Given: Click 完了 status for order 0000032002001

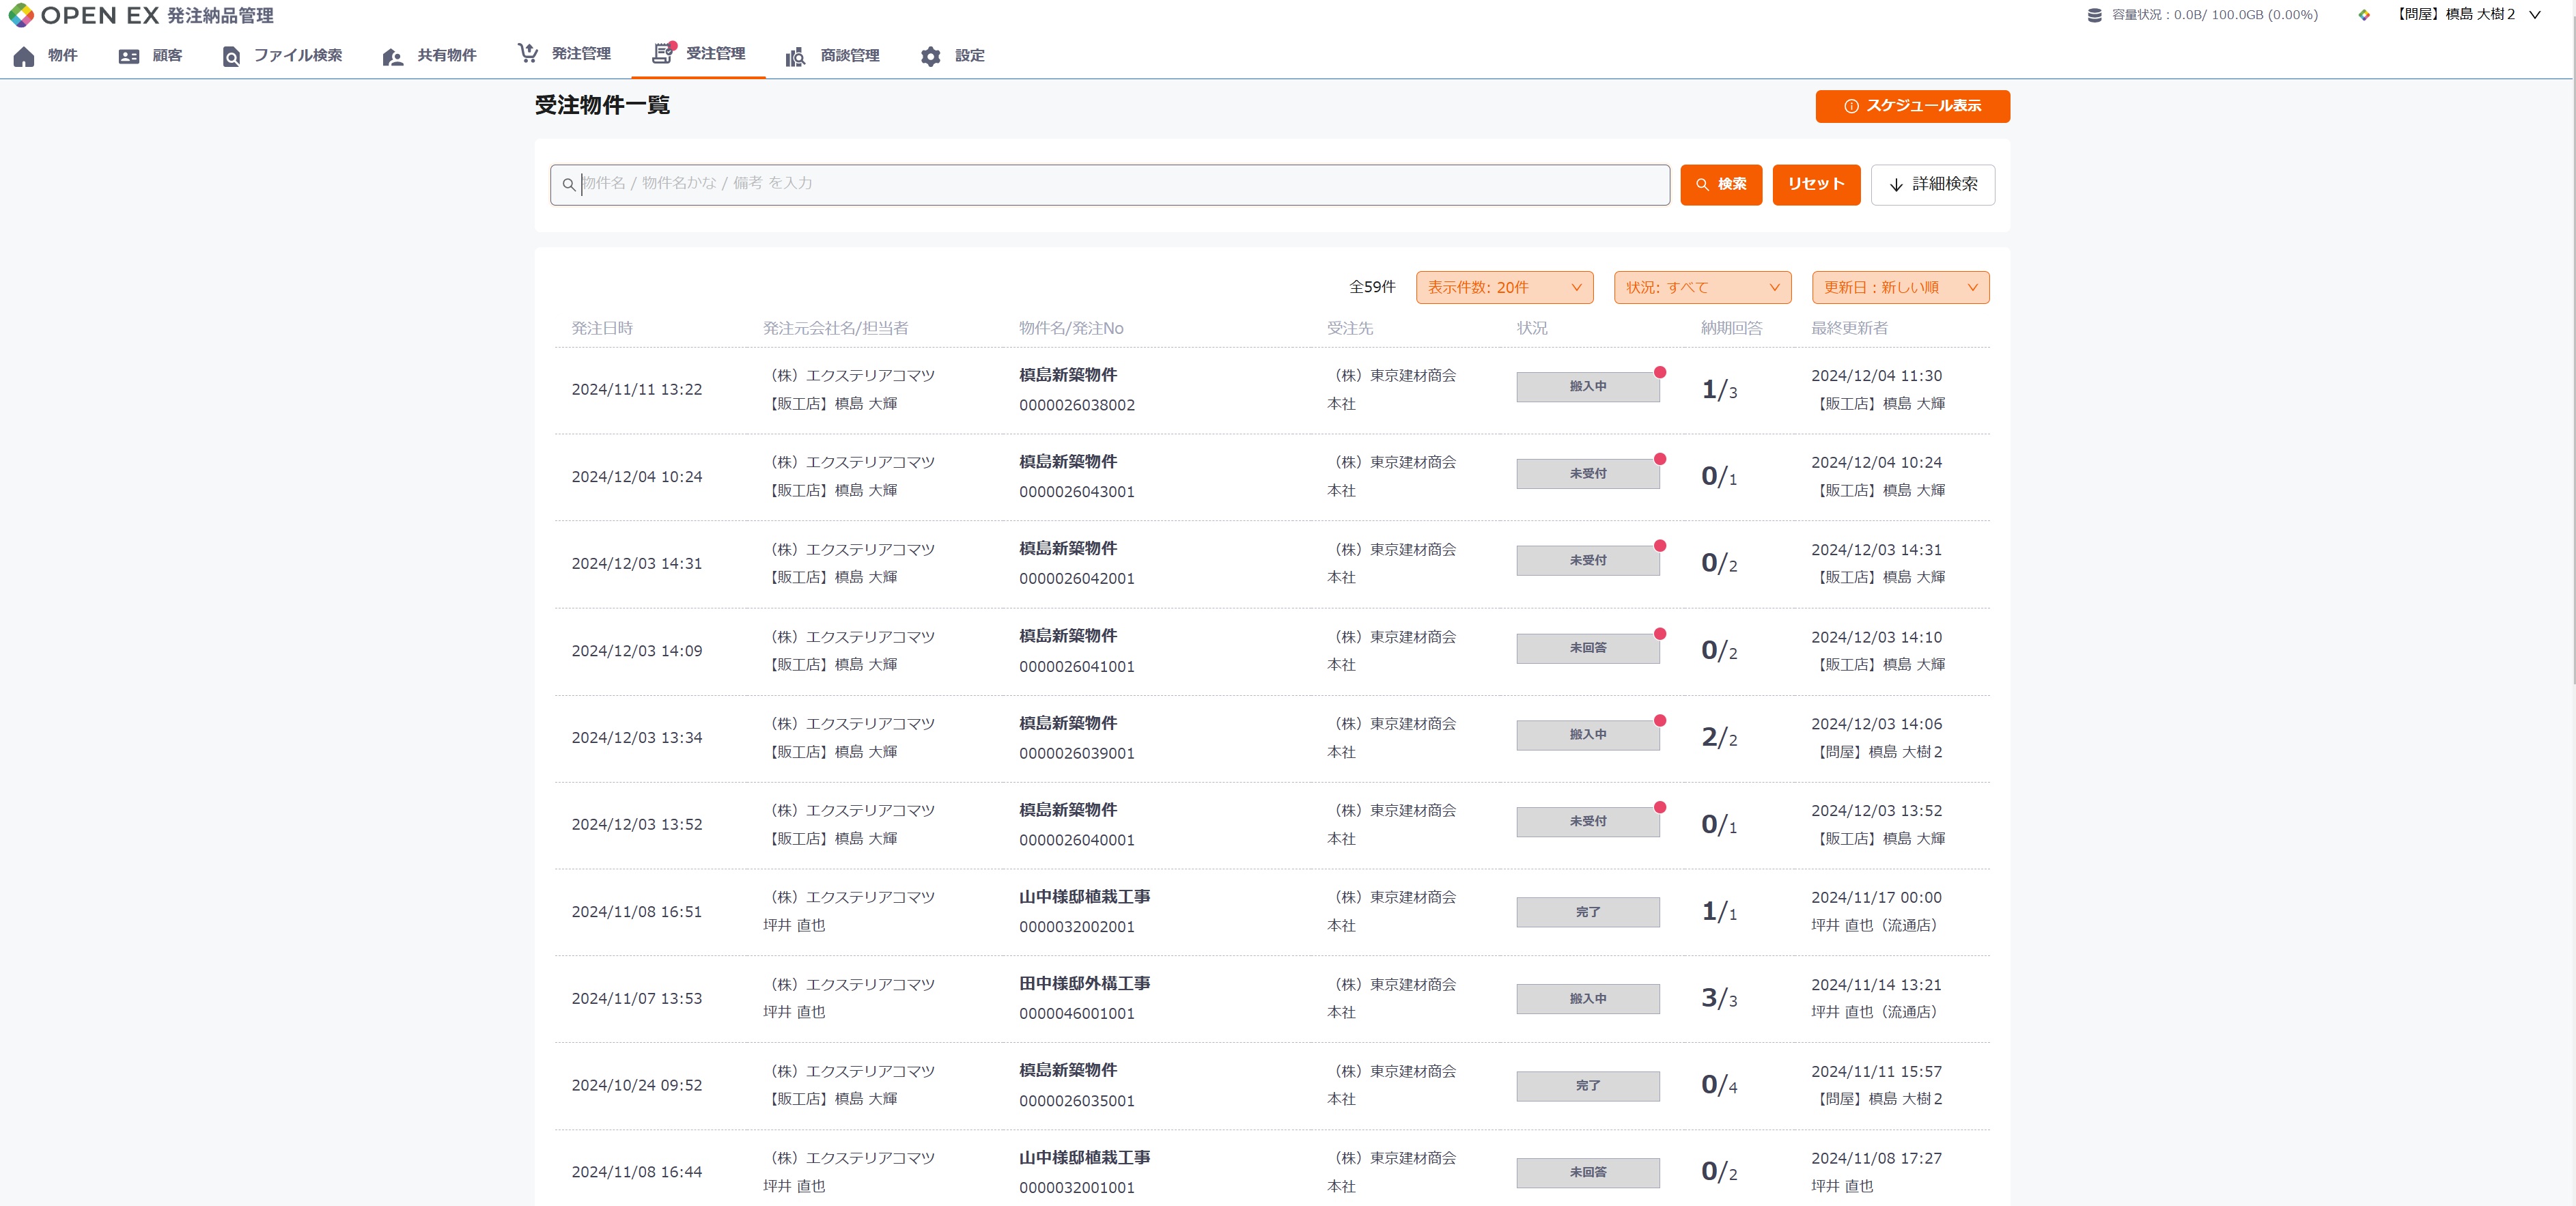Looking at the screenshot, I should point(1588,913).
